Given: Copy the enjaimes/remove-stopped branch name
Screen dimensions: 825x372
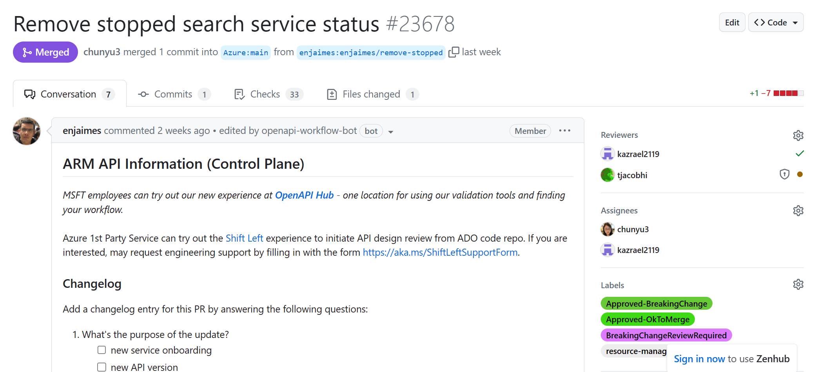Looking at the screenshot, I should coord(453,51).
